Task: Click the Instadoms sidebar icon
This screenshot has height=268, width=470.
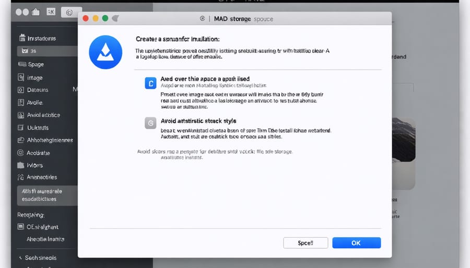Action: click(22, 38)
